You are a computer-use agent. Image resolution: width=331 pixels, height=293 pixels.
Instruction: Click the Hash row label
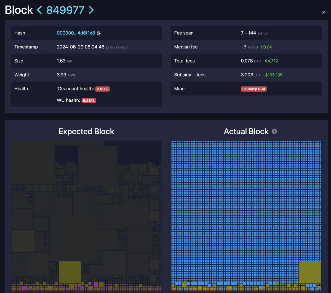20,33
